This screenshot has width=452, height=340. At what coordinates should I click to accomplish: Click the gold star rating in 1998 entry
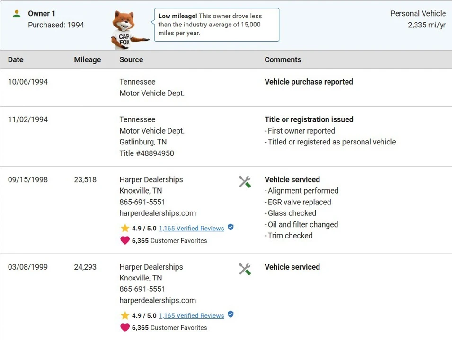pos(125,228)
